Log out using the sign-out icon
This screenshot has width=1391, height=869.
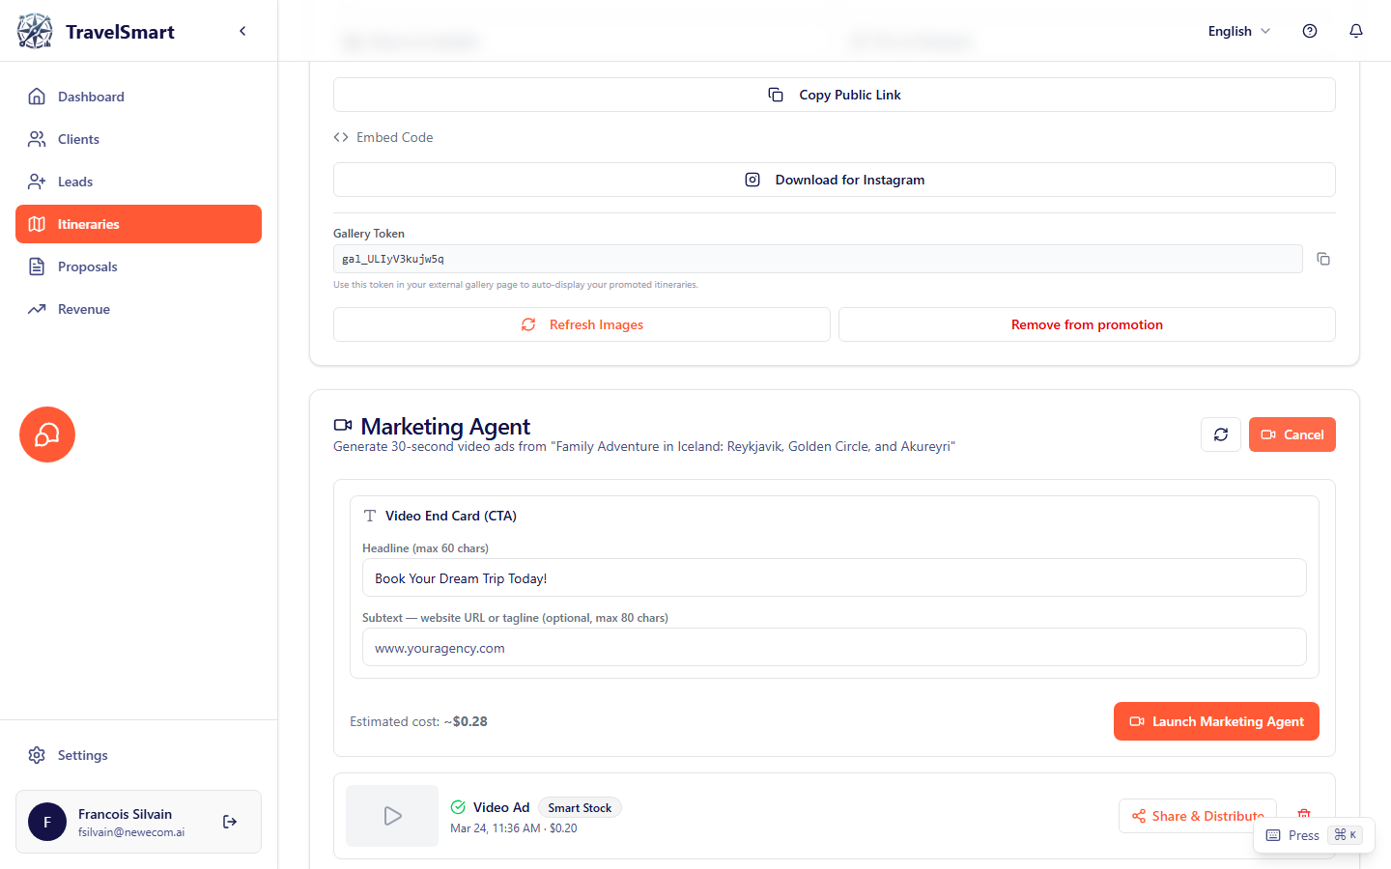pyautogui.click(x=230, y=822)
